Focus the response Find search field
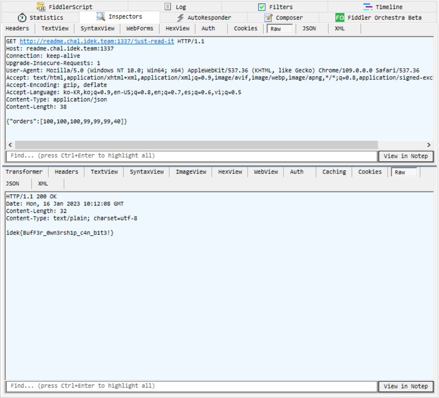This screenshot has width=439, height=398. [192, 386]
